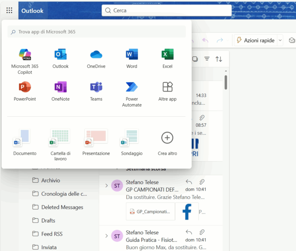Click the Outlook title in header
The height and width of the screenshot is (251, 296).
tap(32, 11)
